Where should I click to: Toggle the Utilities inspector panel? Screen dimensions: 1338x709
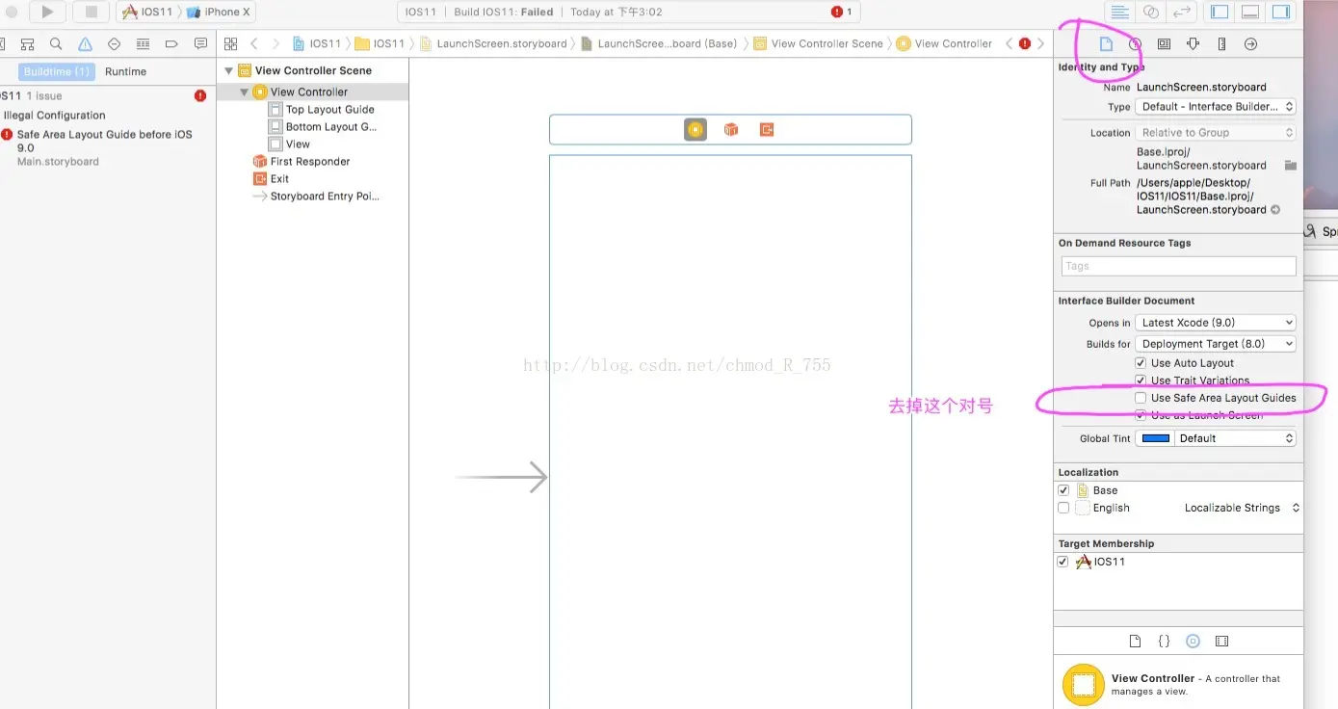point(1281,12)
